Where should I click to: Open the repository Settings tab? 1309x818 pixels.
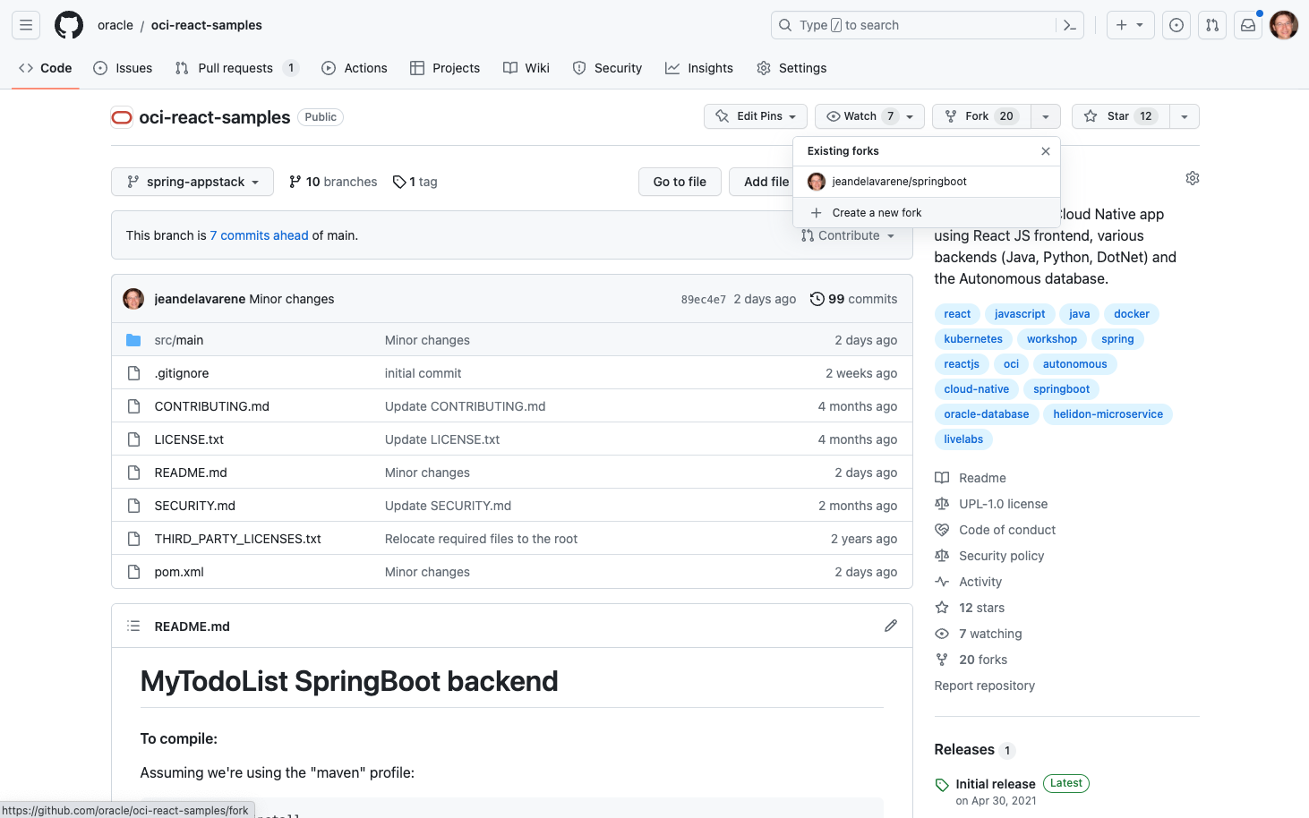pos(791,68)
